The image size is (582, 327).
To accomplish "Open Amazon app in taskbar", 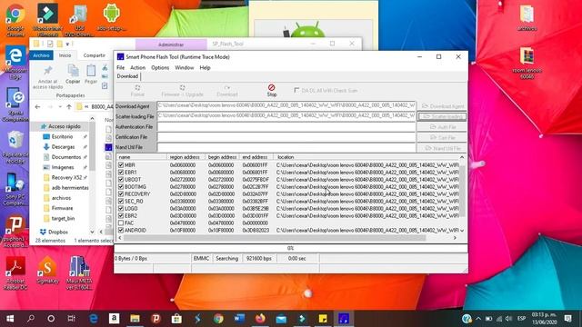I will point(114,319).
